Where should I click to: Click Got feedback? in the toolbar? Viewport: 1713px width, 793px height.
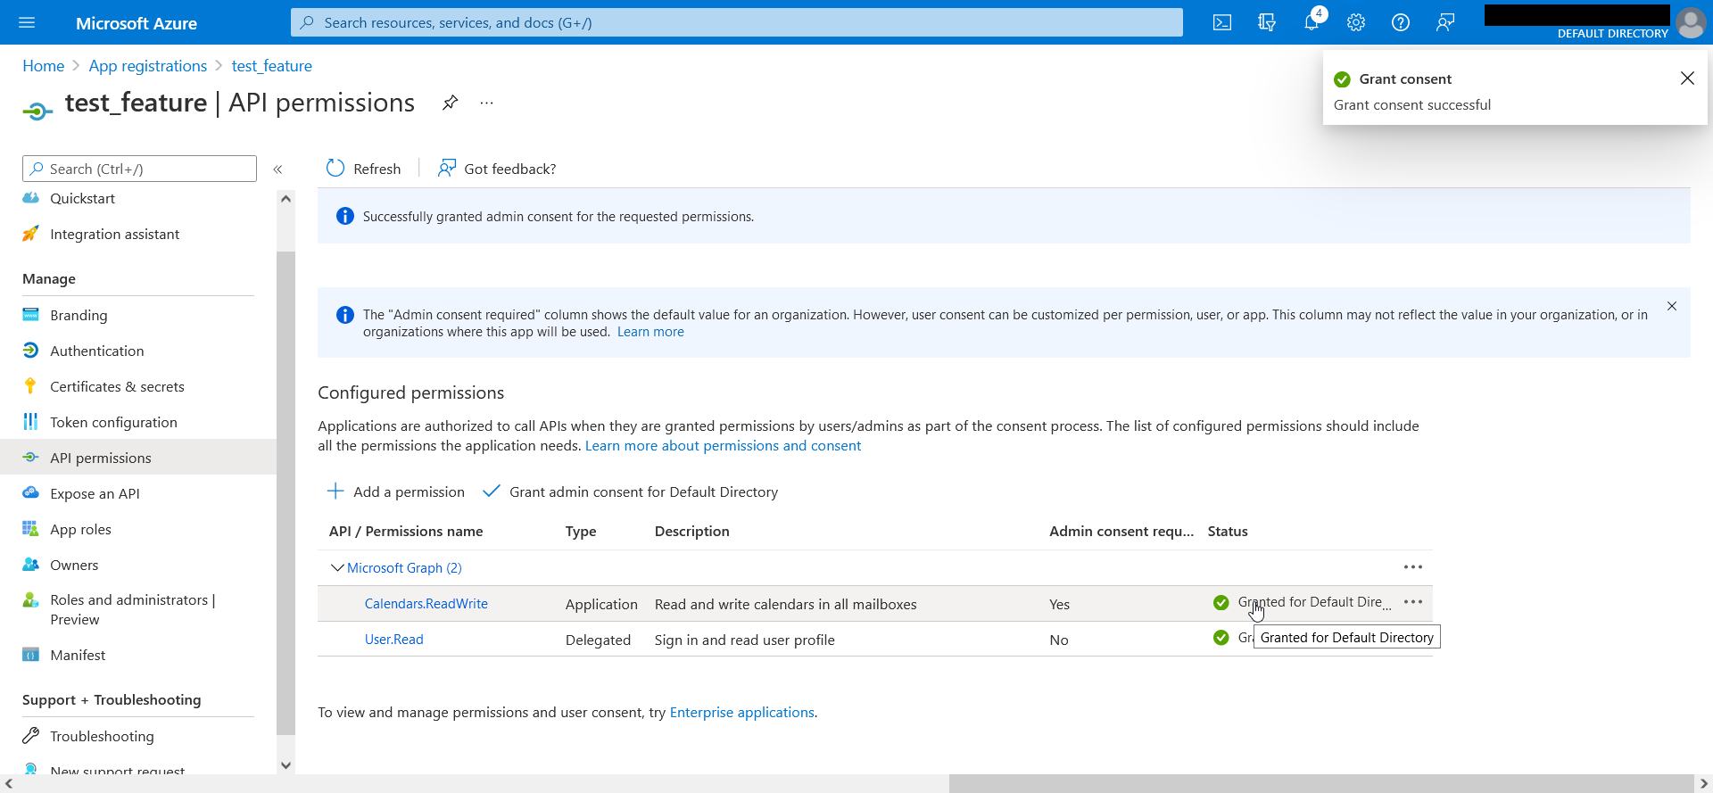pyautogui.click(x=497, y=169)
